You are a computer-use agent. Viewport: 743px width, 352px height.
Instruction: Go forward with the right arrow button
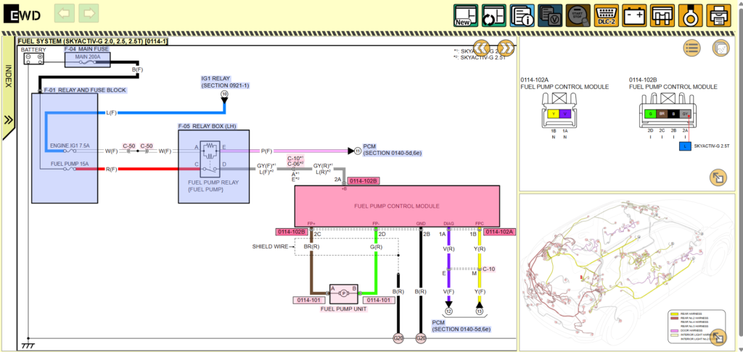coord(89,13)
